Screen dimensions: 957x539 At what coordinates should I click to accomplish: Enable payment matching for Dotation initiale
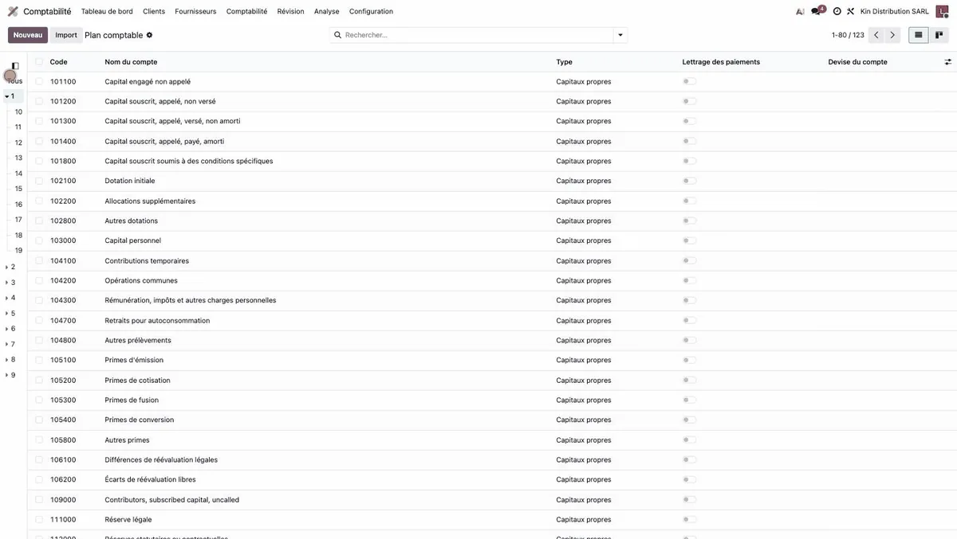click(690, 181)
